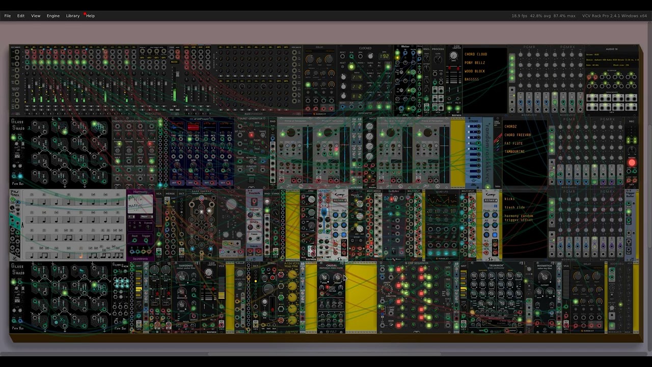Image resolution: width=652 pixels, height=367 pixels.
Task: Click the randomrackkkvcv vertical label
Action: [x=488, y=153]
